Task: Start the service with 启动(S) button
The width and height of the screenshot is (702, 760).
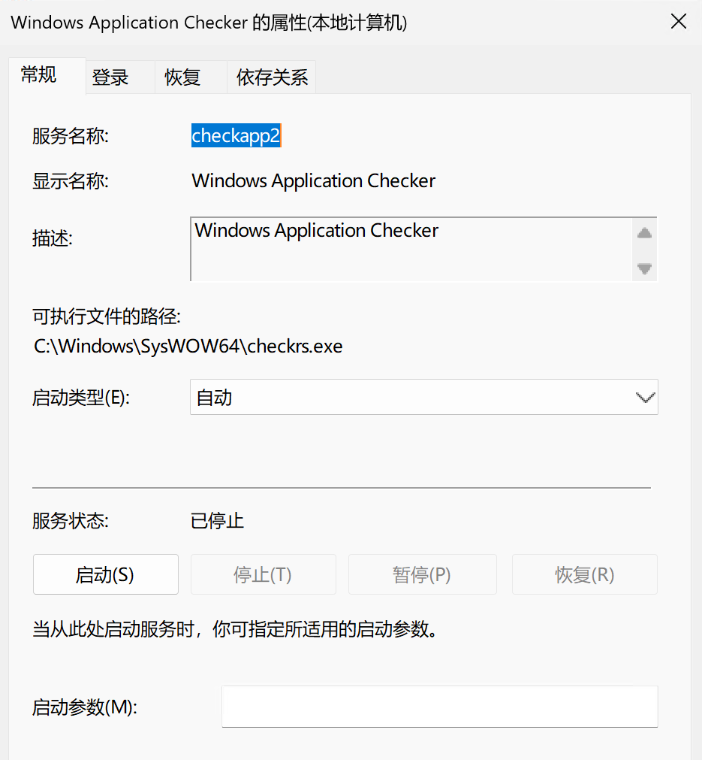Action: click(105, 575)
